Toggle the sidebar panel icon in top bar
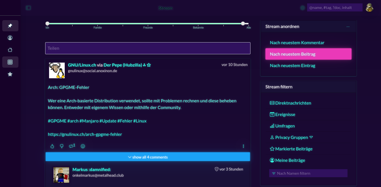 click(28, 8)
